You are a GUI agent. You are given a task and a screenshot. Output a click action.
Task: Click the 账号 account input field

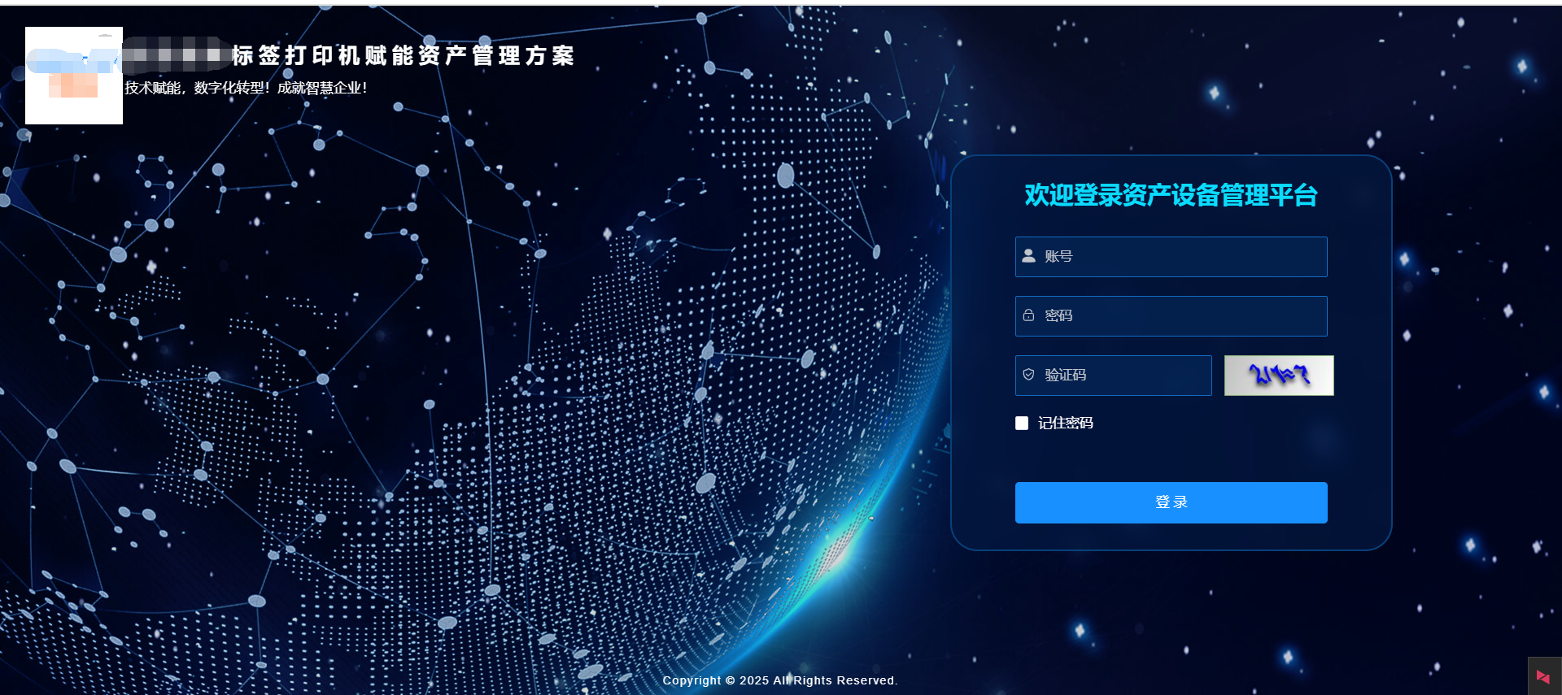[x=1171, y=257]
